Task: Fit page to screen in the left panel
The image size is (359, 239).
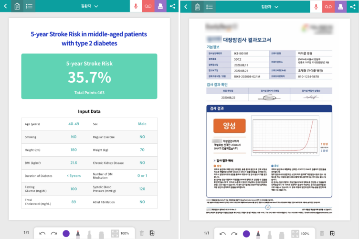Action: pyautogui.click(x=115, y=233)
